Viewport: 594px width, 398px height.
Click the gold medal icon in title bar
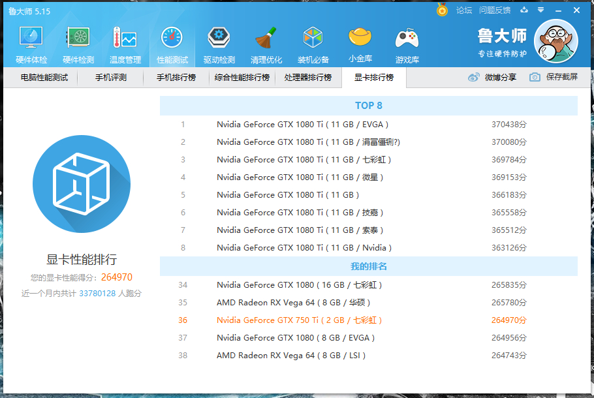442,10
